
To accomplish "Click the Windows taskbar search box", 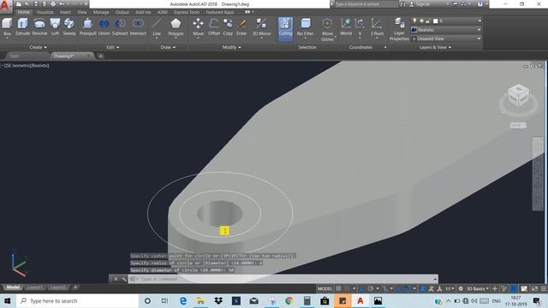I will point(77,300).
